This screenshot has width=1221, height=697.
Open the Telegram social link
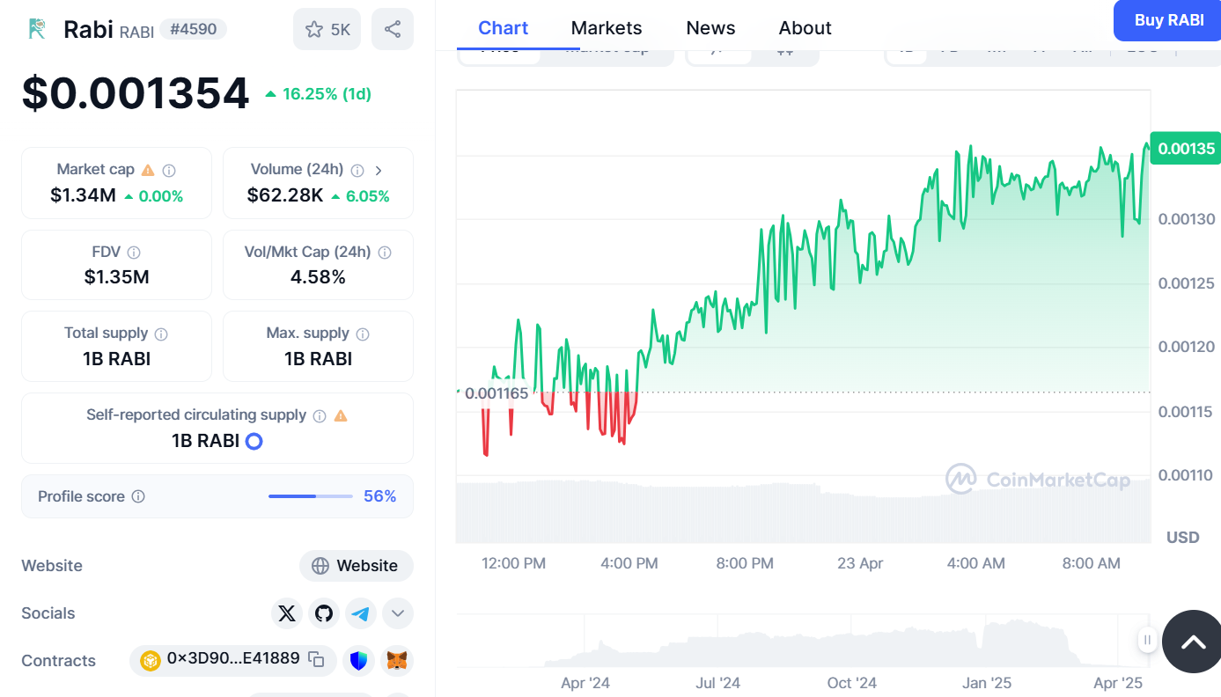[x=361, y=613]
